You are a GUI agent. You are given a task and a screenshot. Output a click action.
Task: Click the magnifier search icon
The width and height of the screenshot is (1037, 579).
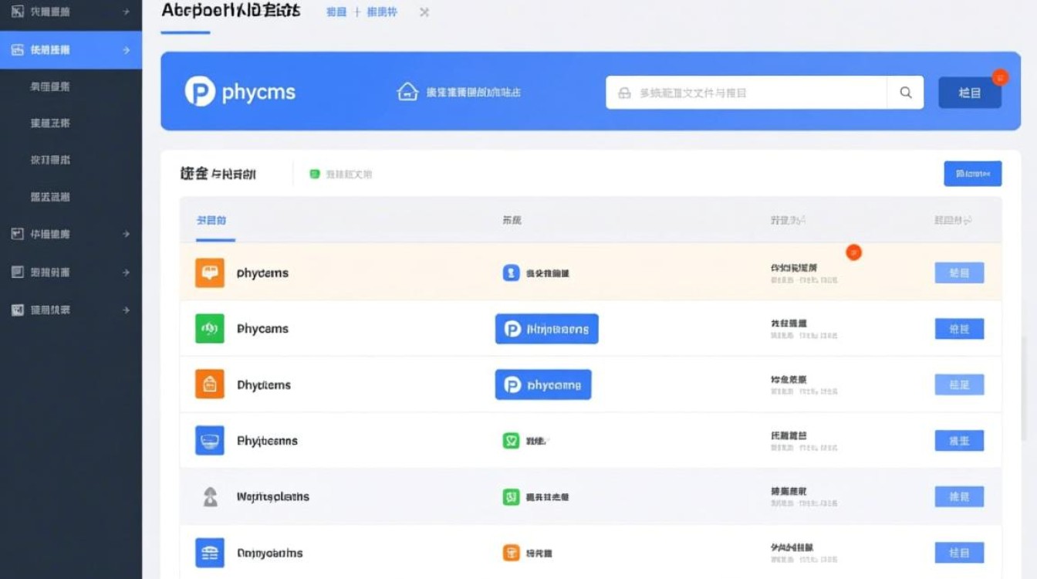point(906,93)
